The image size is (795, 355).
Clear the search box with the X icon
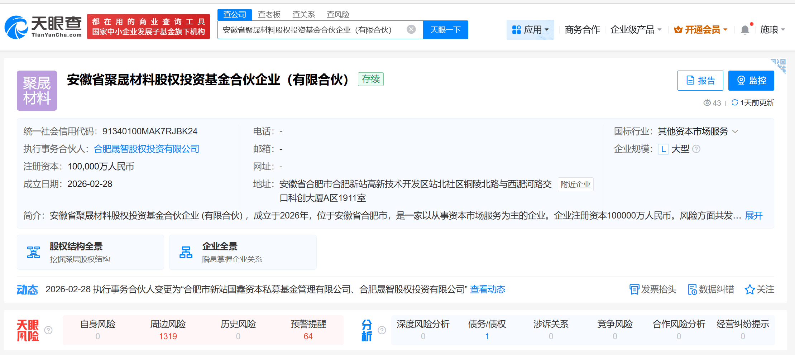point(411,29)
